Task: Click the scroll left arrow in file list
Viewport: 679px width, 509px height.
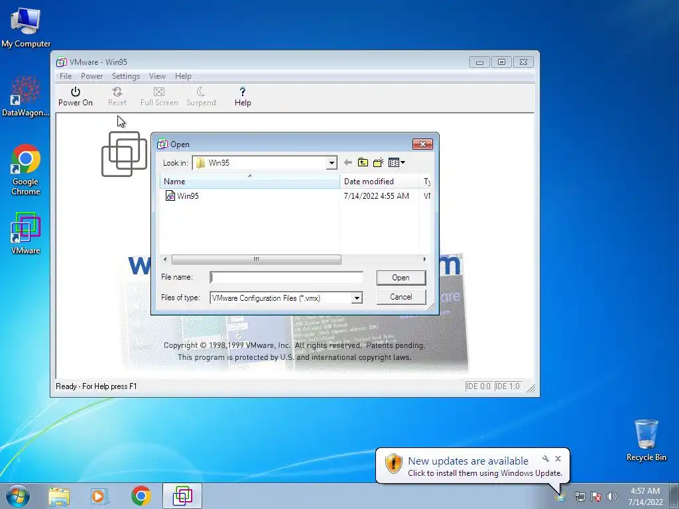Action: (165, 259)
